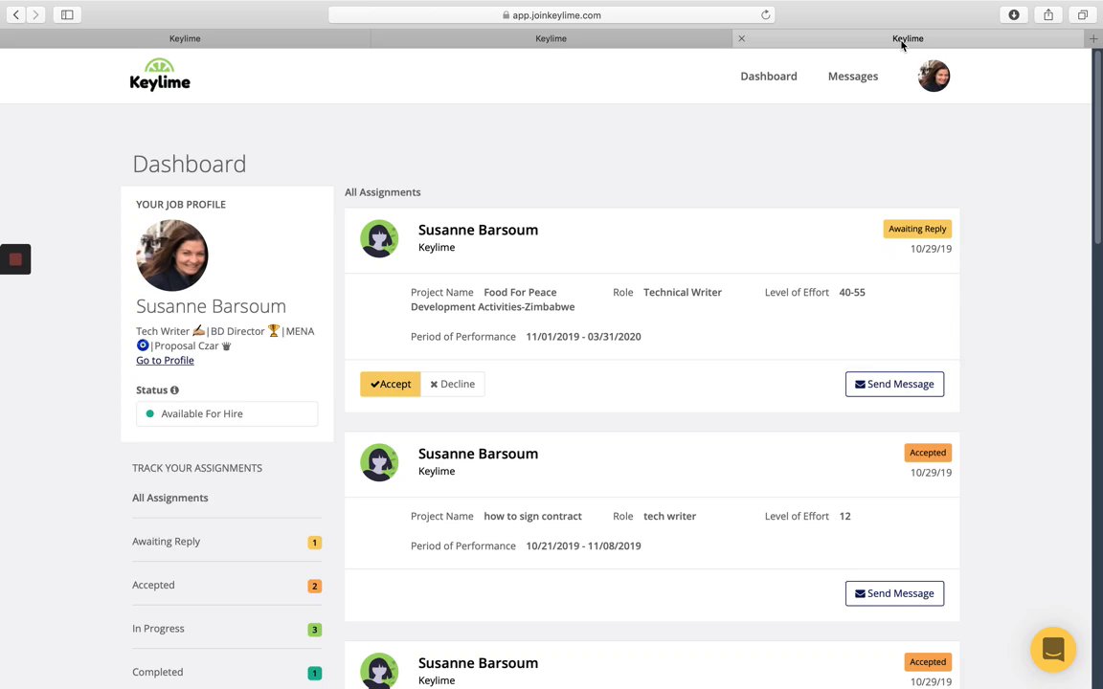Viewport: 1103px width, 689px height.
Task: Click Susanne Barsoum name under profile photo
Action: coord(211,306)
